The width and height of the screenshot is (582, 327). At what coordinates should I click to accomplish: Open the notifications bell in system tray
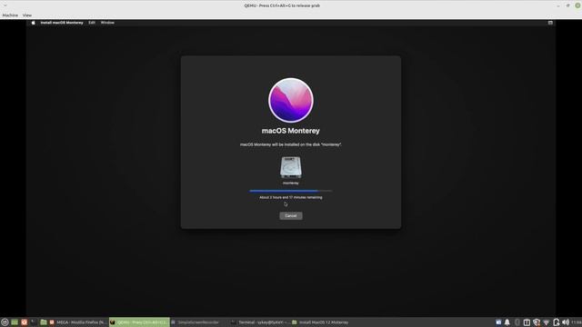pos(507,322)
